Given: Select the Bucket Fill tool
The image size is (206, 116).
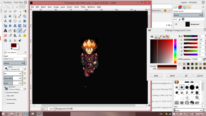Looking at the screenshot, I should (x=10, y=31).
